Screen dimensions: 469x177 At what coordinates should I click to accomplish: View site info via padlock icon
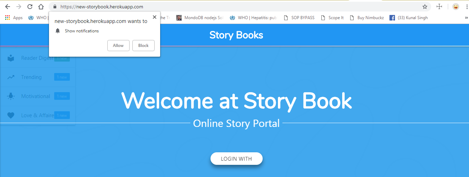pos(55,7)
